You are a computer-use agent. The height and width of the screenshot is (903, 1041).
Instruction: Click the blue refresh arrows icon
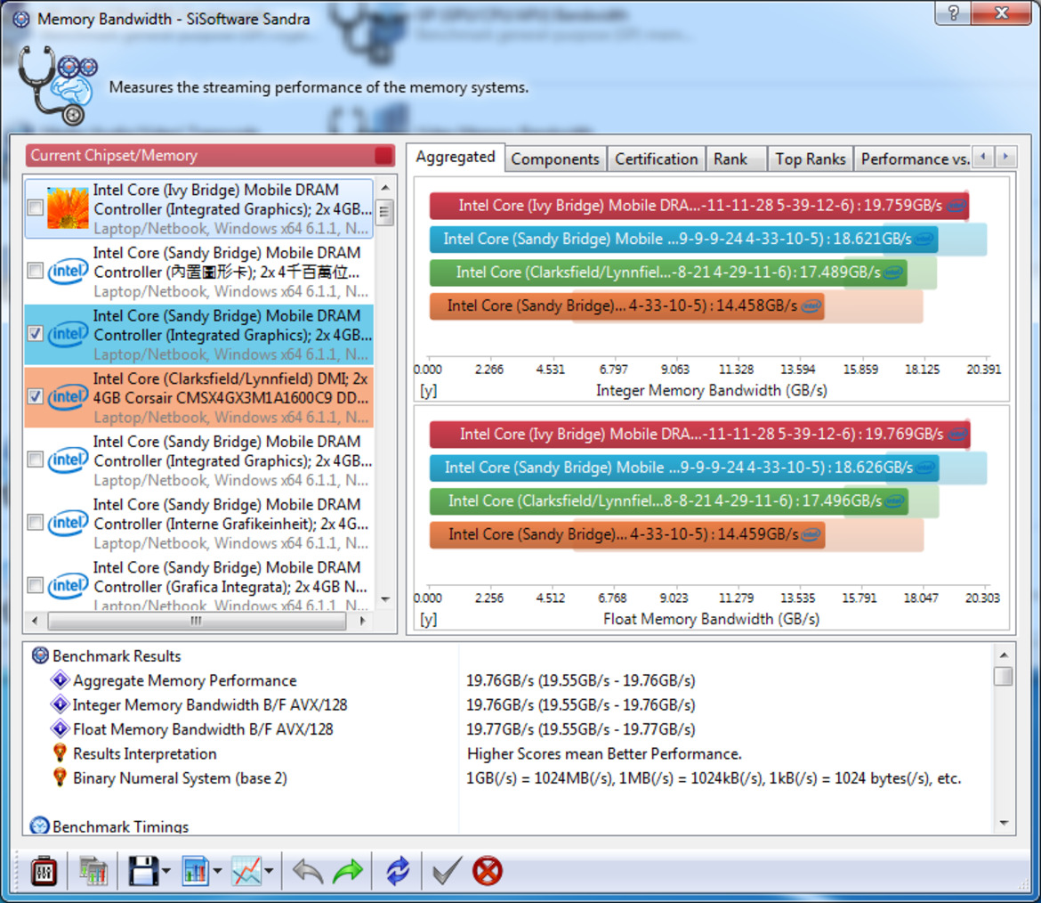[398, 871]
